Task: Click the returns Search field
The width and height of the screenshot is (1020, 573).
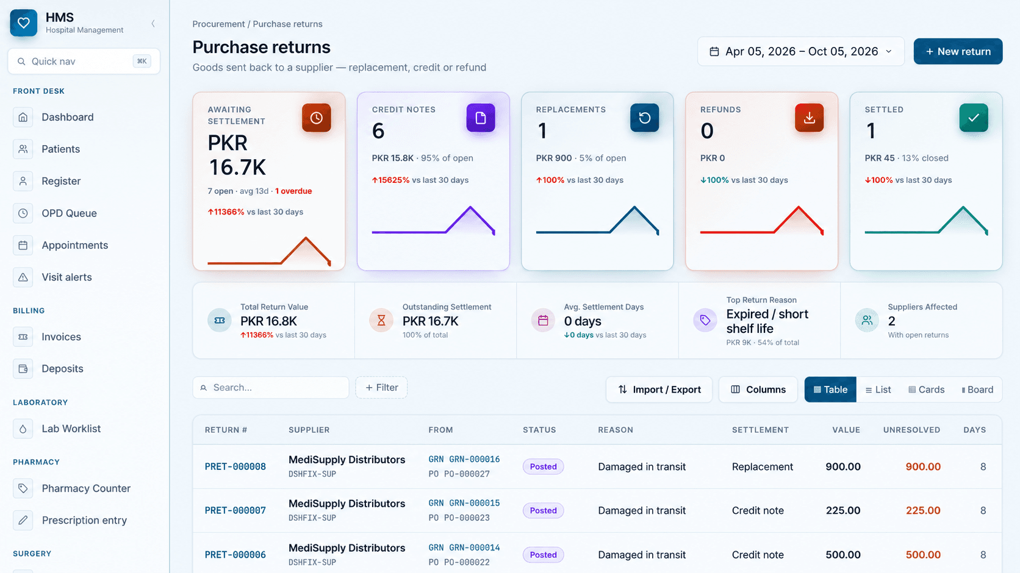Action: coord(271,388)
